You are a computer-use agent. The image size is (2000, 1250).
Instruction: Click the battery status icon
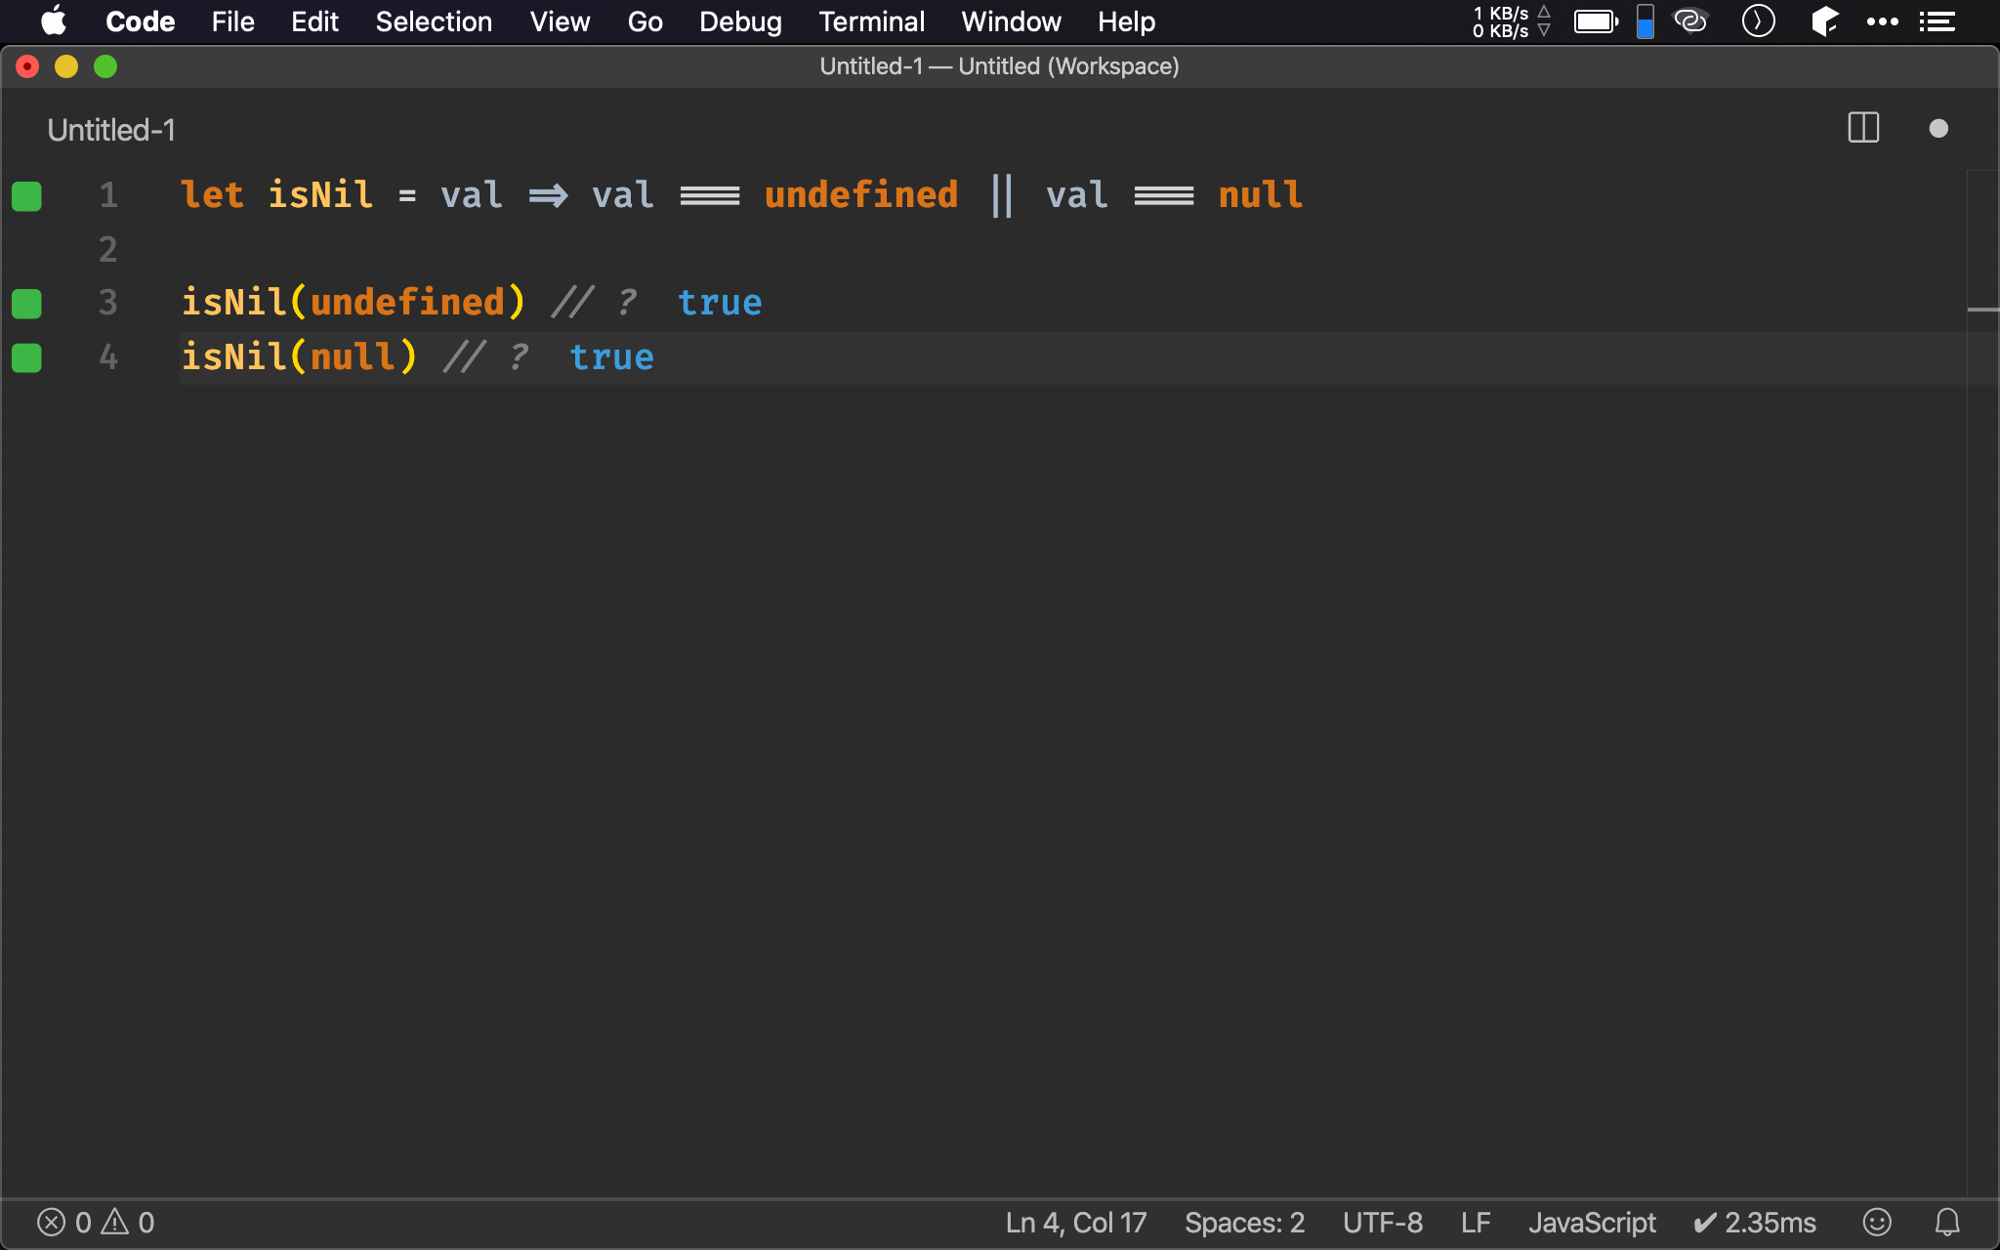[x=1596, y=21]
